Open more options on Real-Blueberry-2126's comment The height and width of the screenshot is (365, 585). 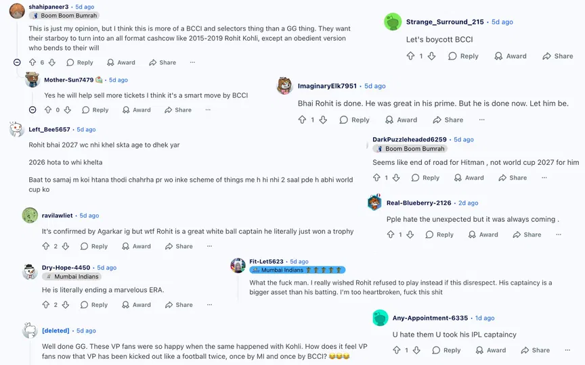pos(559,235)
